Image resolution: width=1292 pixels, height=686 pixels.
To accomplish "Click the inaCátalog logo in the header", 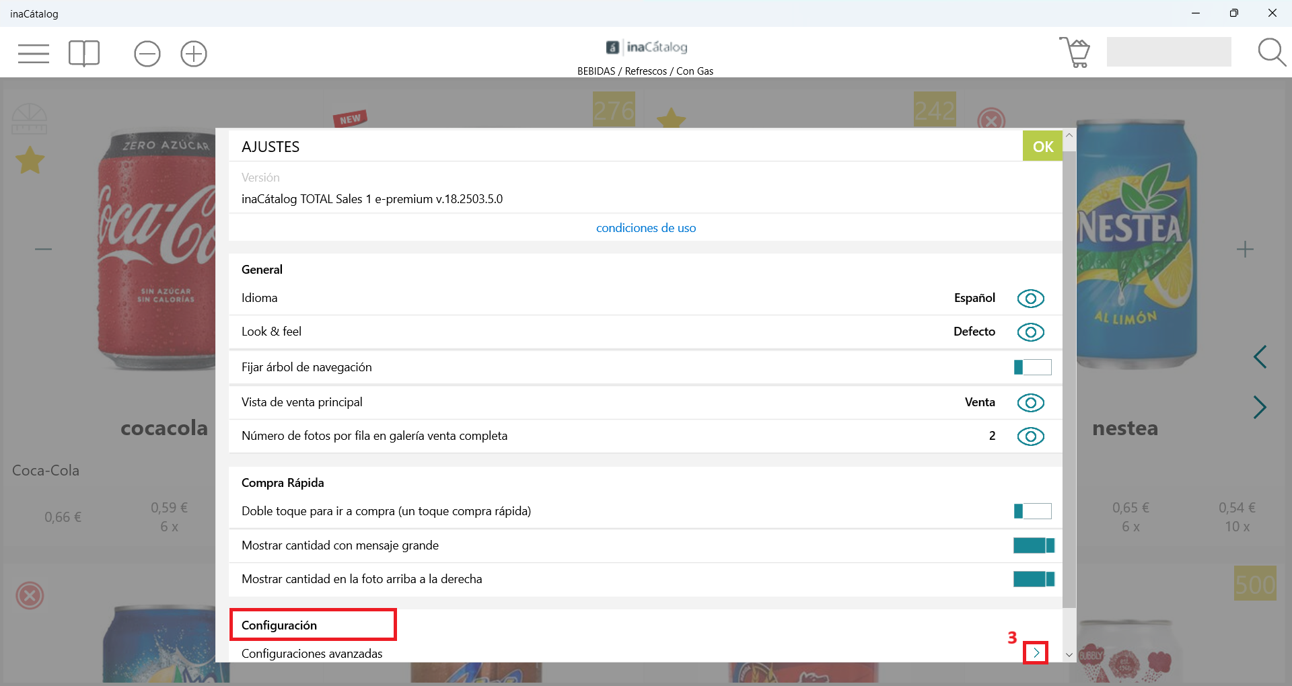I will pos(646,47).
